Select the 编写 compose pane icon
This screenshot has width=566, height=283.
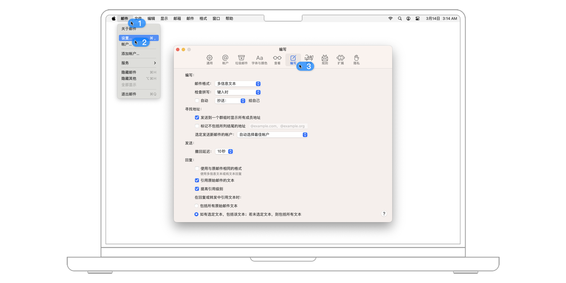(293, 60)
